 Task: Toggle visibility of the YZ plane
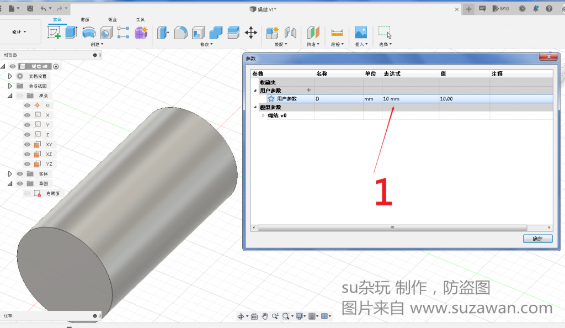tap(28, 164)
